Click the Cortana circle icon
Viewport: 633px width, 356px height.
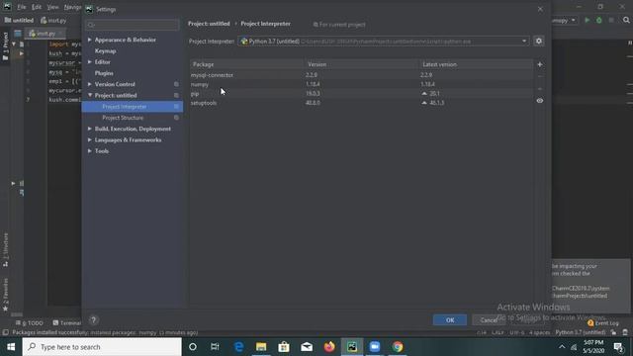click(x=193, y=347)
